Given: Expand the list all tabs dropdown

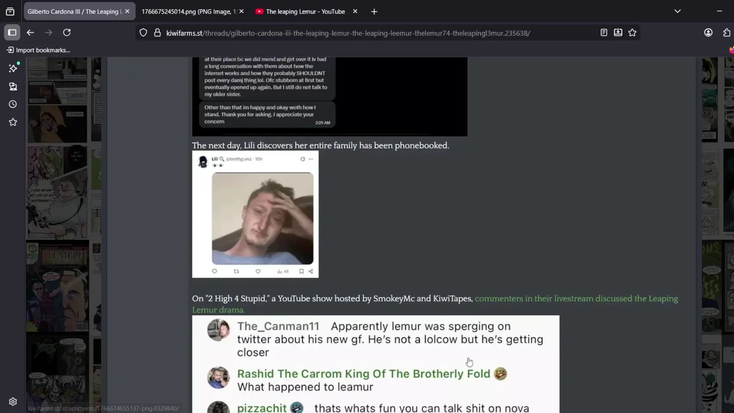Looking at the screenshot, I should pyautogui.click(x=677, y=11).
